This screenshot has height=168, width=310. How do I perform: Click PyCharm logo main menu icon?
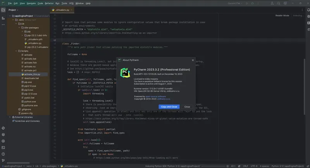[x=3, y=3]
